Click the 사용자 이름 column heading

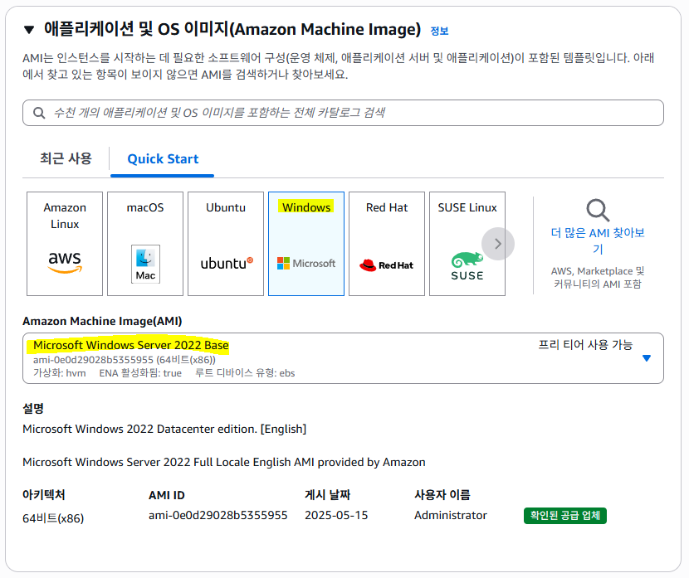click(x=442, y=495)
